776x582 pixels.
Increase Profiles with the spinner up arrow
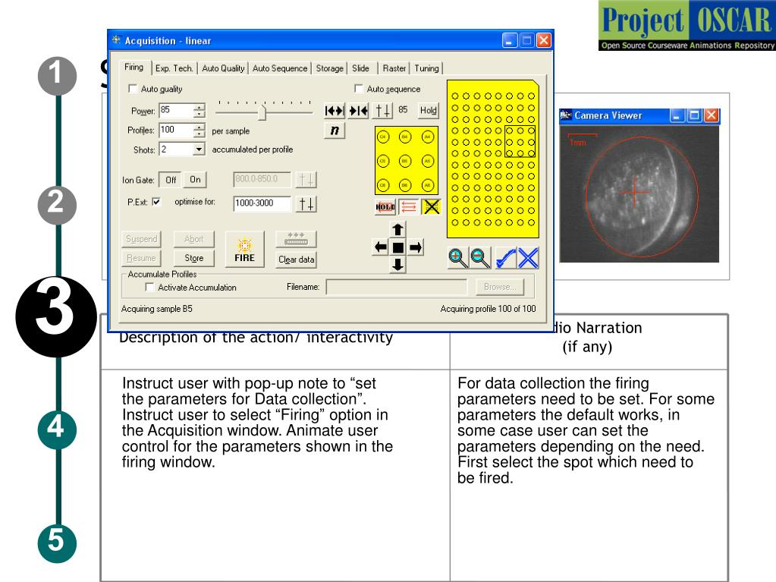[x=199, y=127]
